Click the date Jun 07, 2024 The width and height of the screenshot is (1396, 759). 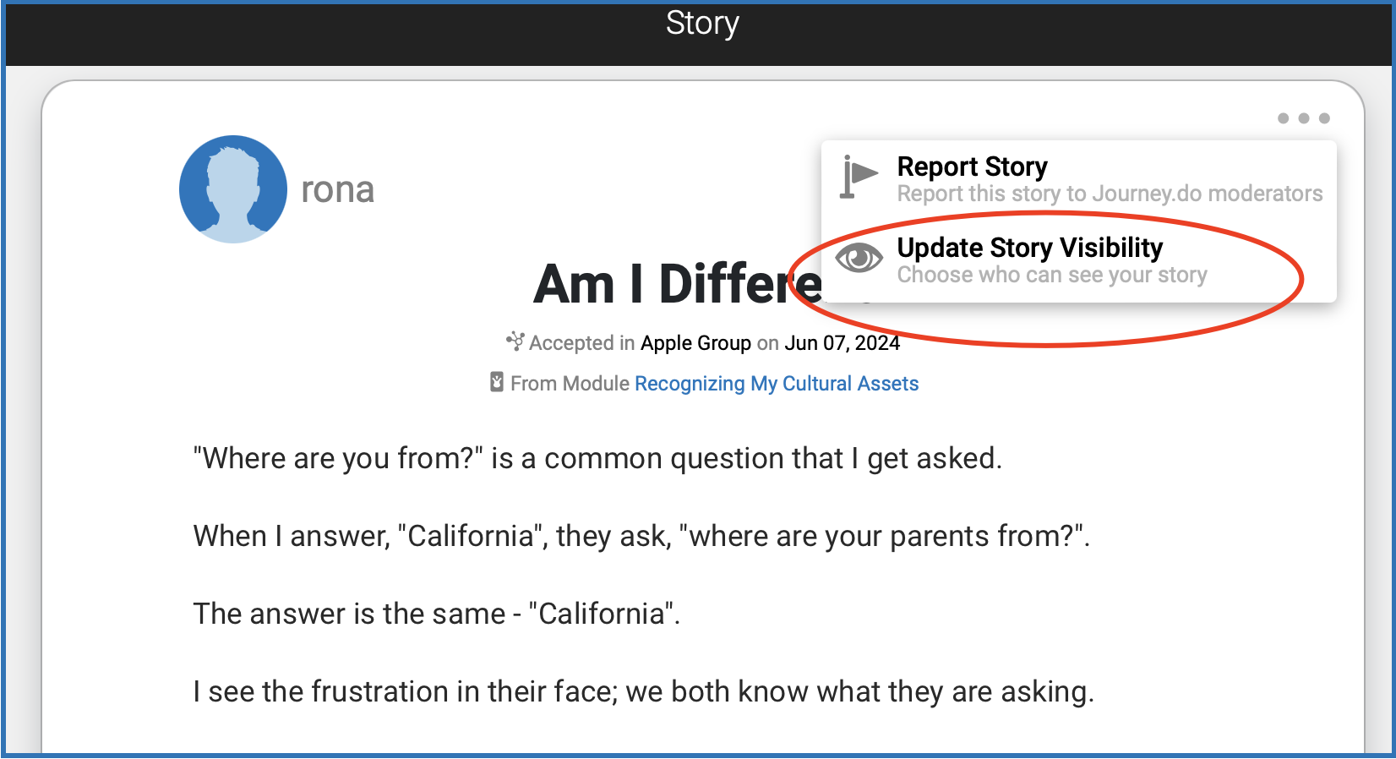(842, 343)
